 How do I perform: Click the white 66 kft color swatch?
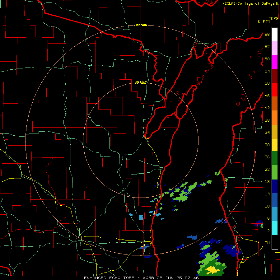coord(275,34)
